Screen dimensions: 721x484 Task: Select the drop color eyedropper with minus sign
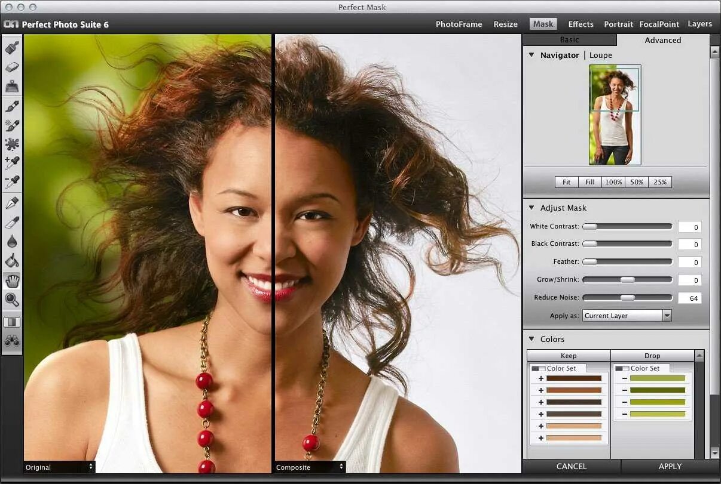(x=12, y=182)
